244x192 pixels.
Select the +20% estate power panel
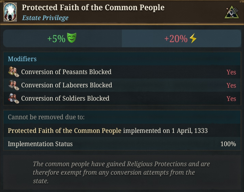click(x=182, y=38)
